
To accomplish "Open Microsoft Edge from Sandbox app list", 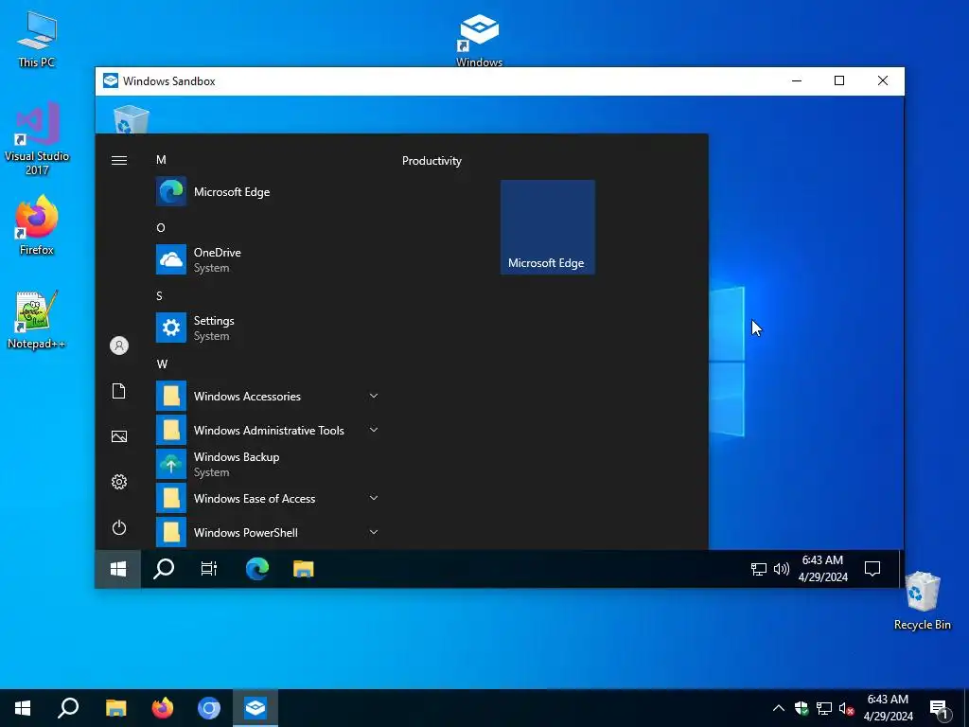I will point(267,191).
